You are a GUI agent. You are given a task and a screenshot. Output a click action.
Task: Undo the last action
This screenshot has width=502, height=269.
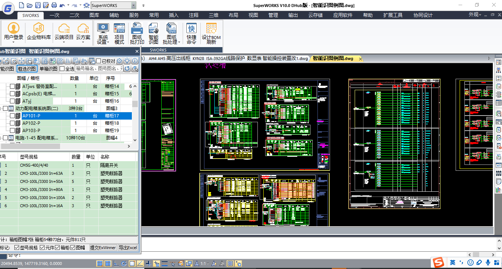(62, 5)
